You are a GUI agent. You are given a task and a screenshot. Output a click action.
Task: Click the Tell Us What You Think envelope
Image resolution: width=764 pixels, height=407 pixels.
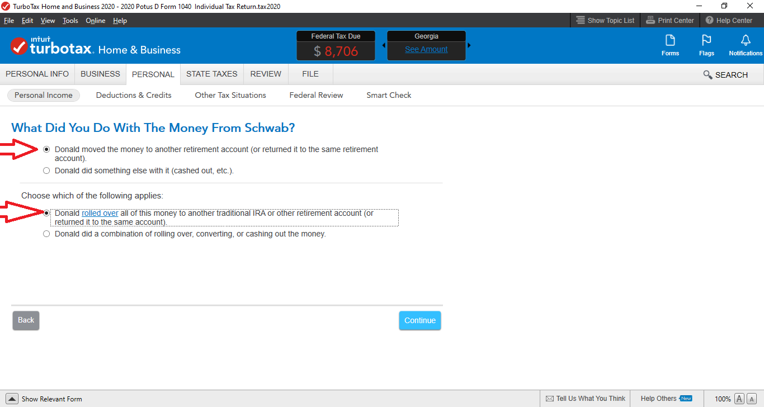[549, 399]
